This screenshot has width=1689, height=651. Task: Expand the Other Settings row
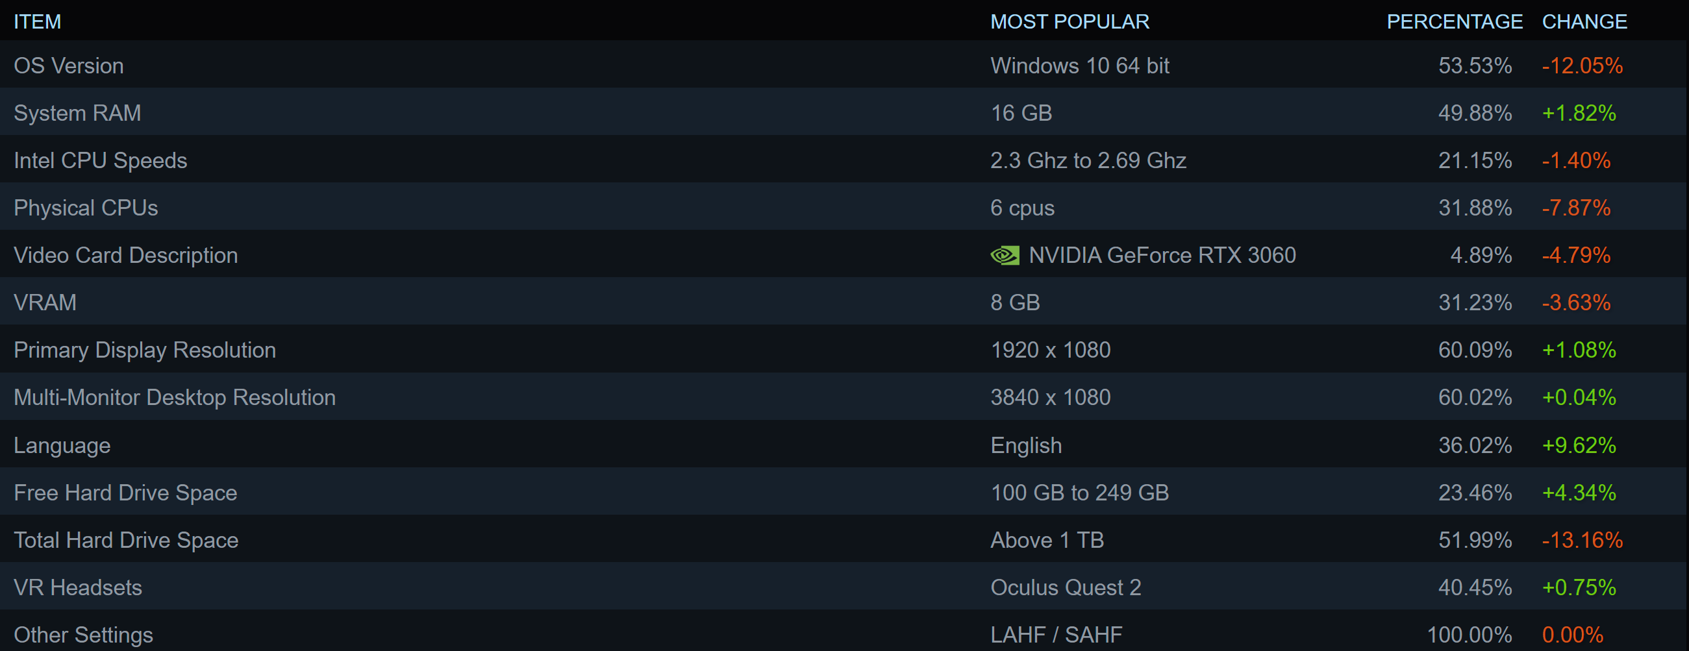point(83,635)
